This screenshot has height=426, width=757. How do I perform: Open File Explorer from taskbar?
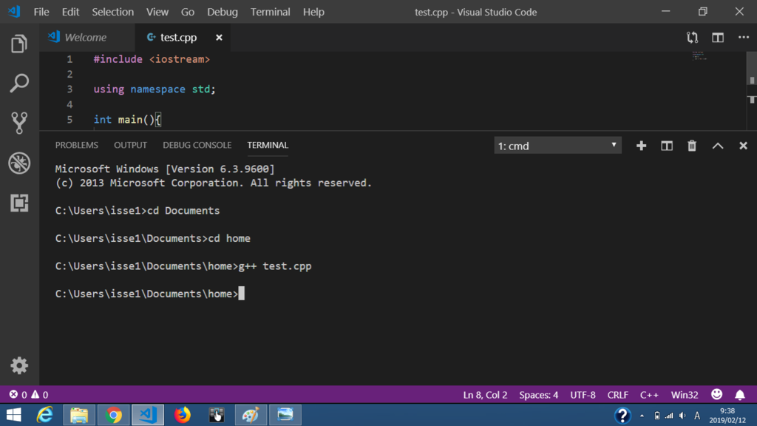click(78, 415)
